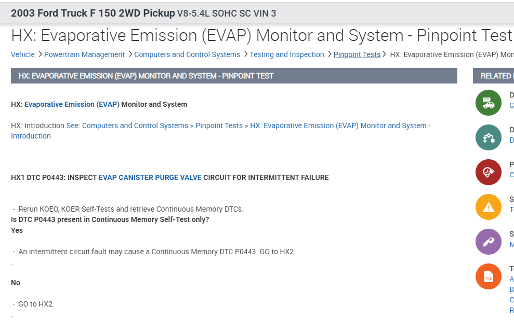This screenshot has width=514, height=320.
Task: Go to Vehicle in the breadcrumb
Action: pyautogui.click(x=23, y=54)
